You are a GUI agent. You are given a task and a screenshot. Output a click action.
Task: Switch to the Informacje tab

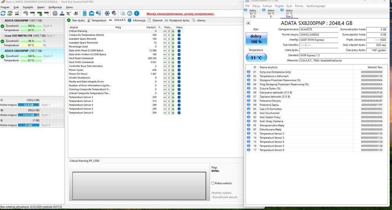[137, 20]
